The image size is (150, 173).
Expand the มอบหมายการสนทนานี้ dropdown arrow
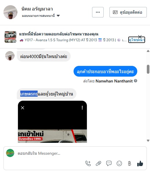pyautogui.click(x=58, y=16)
